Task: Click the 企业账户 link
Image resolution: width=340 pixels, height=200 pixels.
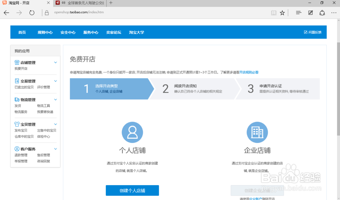Action: tap(256, 199)
